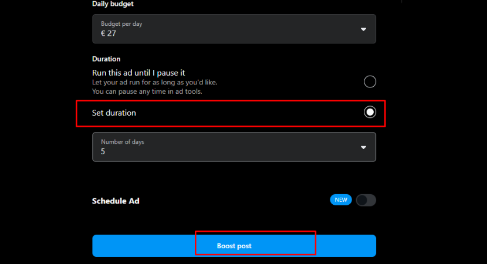
Task: Click the 'Set duration' option label
Action: (114, 113)
